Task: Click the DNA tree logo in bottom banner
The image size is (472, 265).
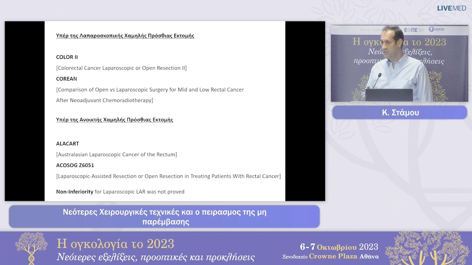Action: tap(31, 248)
